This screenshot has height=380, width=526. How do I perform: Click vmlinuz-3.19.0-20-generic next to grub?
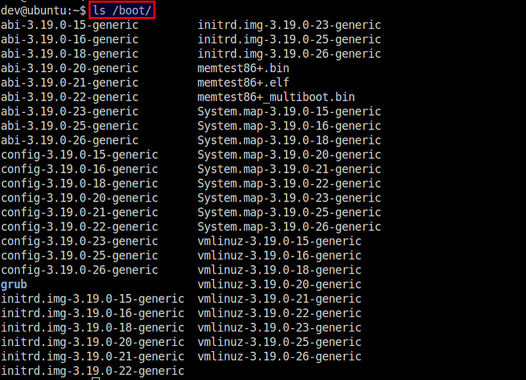(x=279, y=285)
